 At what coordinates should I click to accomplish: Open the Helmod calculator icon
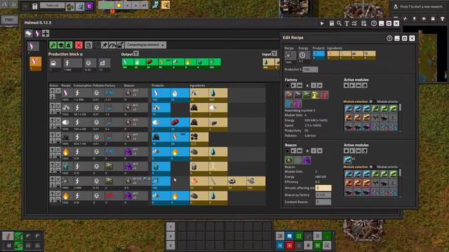pos(332,23)
